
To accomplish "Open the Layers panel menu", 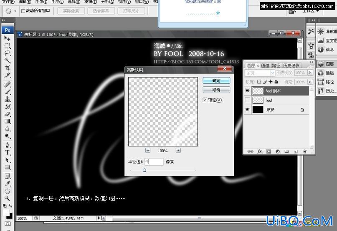I will point(311,67).
